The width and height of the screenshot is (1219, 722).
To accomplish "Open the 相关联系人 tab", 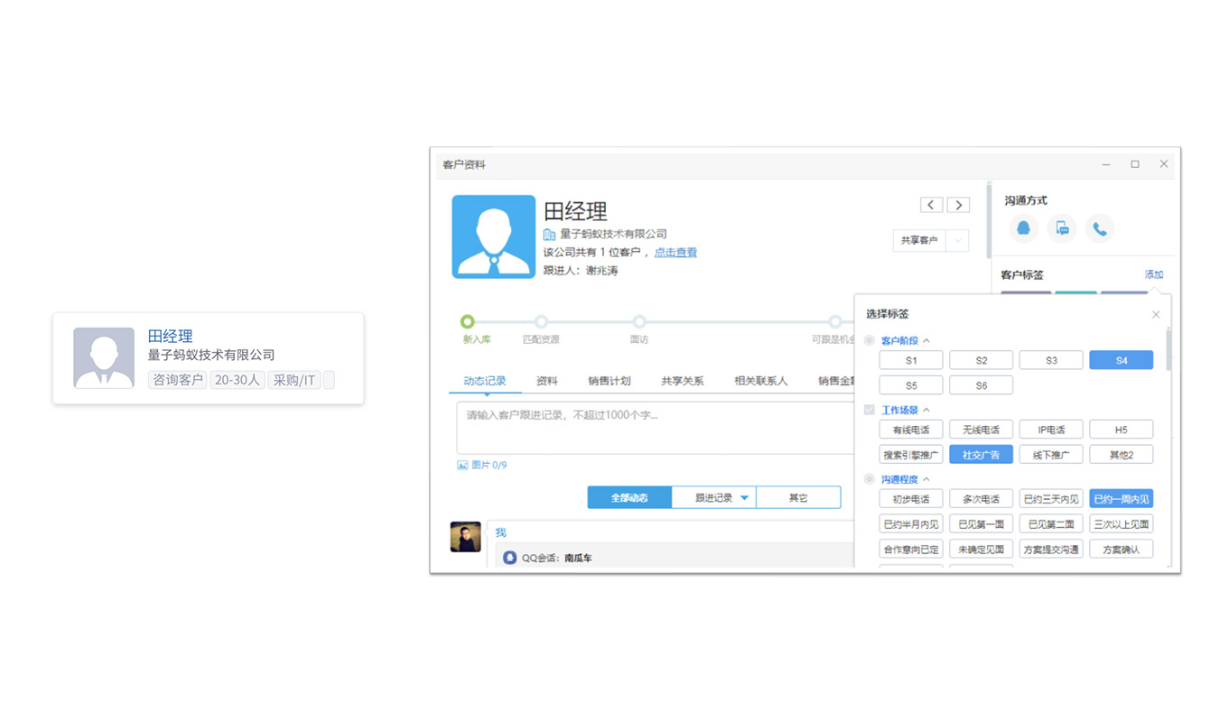I will point(761,381).
